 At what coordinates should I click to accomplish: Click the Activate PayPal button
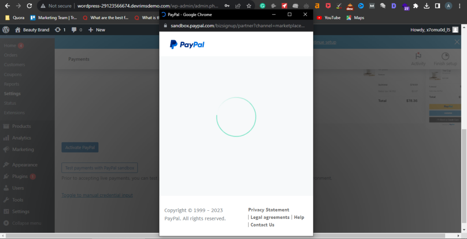pos(80,147)
